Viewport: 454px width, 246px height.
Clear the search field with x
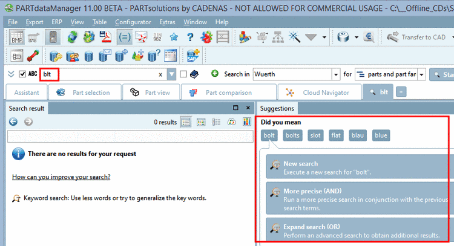160,75
